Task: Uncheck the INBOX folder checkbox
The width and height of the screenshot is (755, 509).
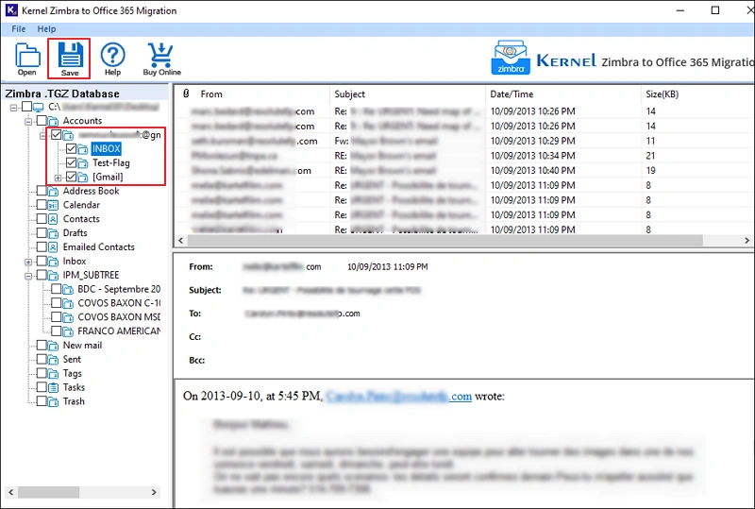Action: [72, 148]
